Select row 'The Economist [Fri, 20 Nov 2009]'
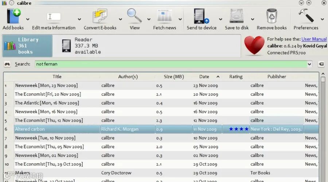 coord(161,94)
